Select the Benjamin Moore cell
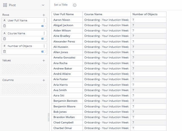 (67, 106)
